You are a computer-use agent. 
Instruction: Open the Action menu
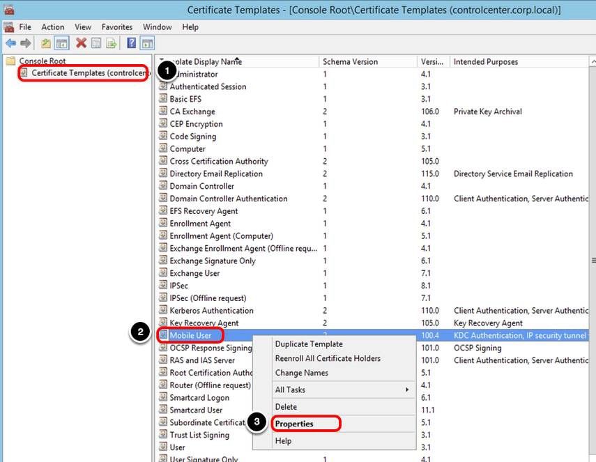point(52,26)
